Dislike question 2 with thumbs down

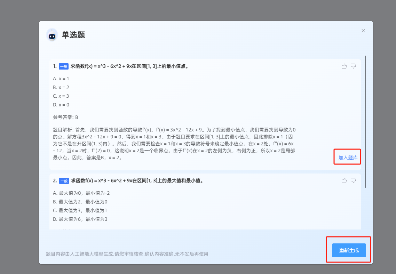pos(353,180)
